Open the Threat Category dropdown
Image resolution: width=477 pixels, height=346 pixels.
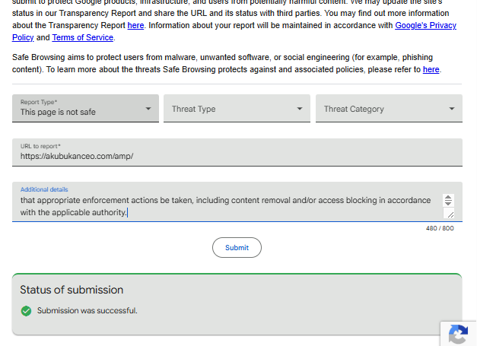[x=389, y=108]
